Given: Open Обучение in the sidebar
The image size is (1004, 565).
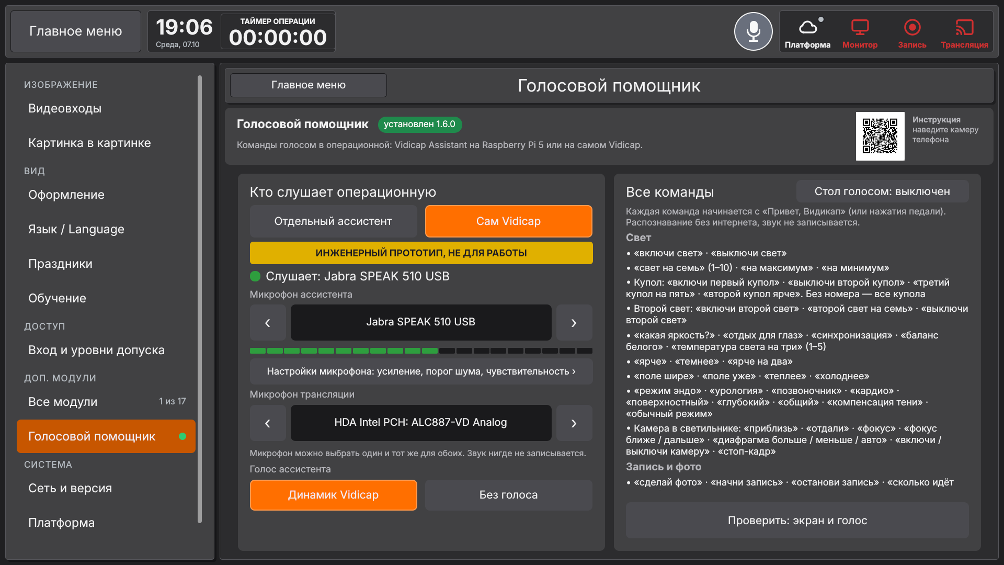Looking at the screenshot, I should [x=106, y=298].
